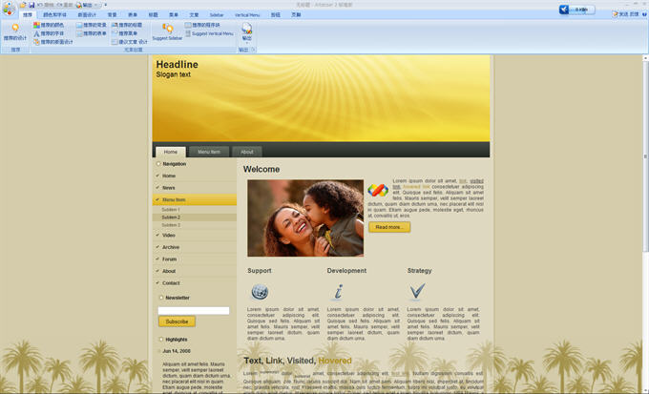Click the undo button in quick access toolbar
Viewport: 649px width, 394px height.
46,5
